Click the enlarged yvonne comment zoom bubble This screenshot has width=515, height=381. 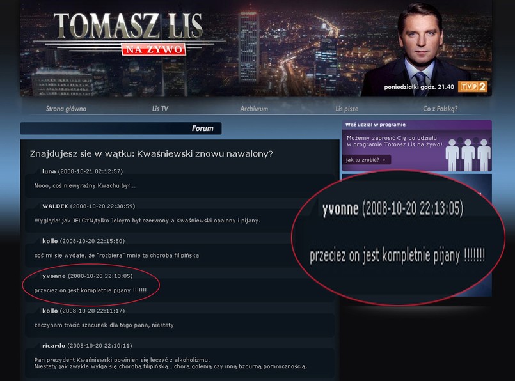point(399,238)
